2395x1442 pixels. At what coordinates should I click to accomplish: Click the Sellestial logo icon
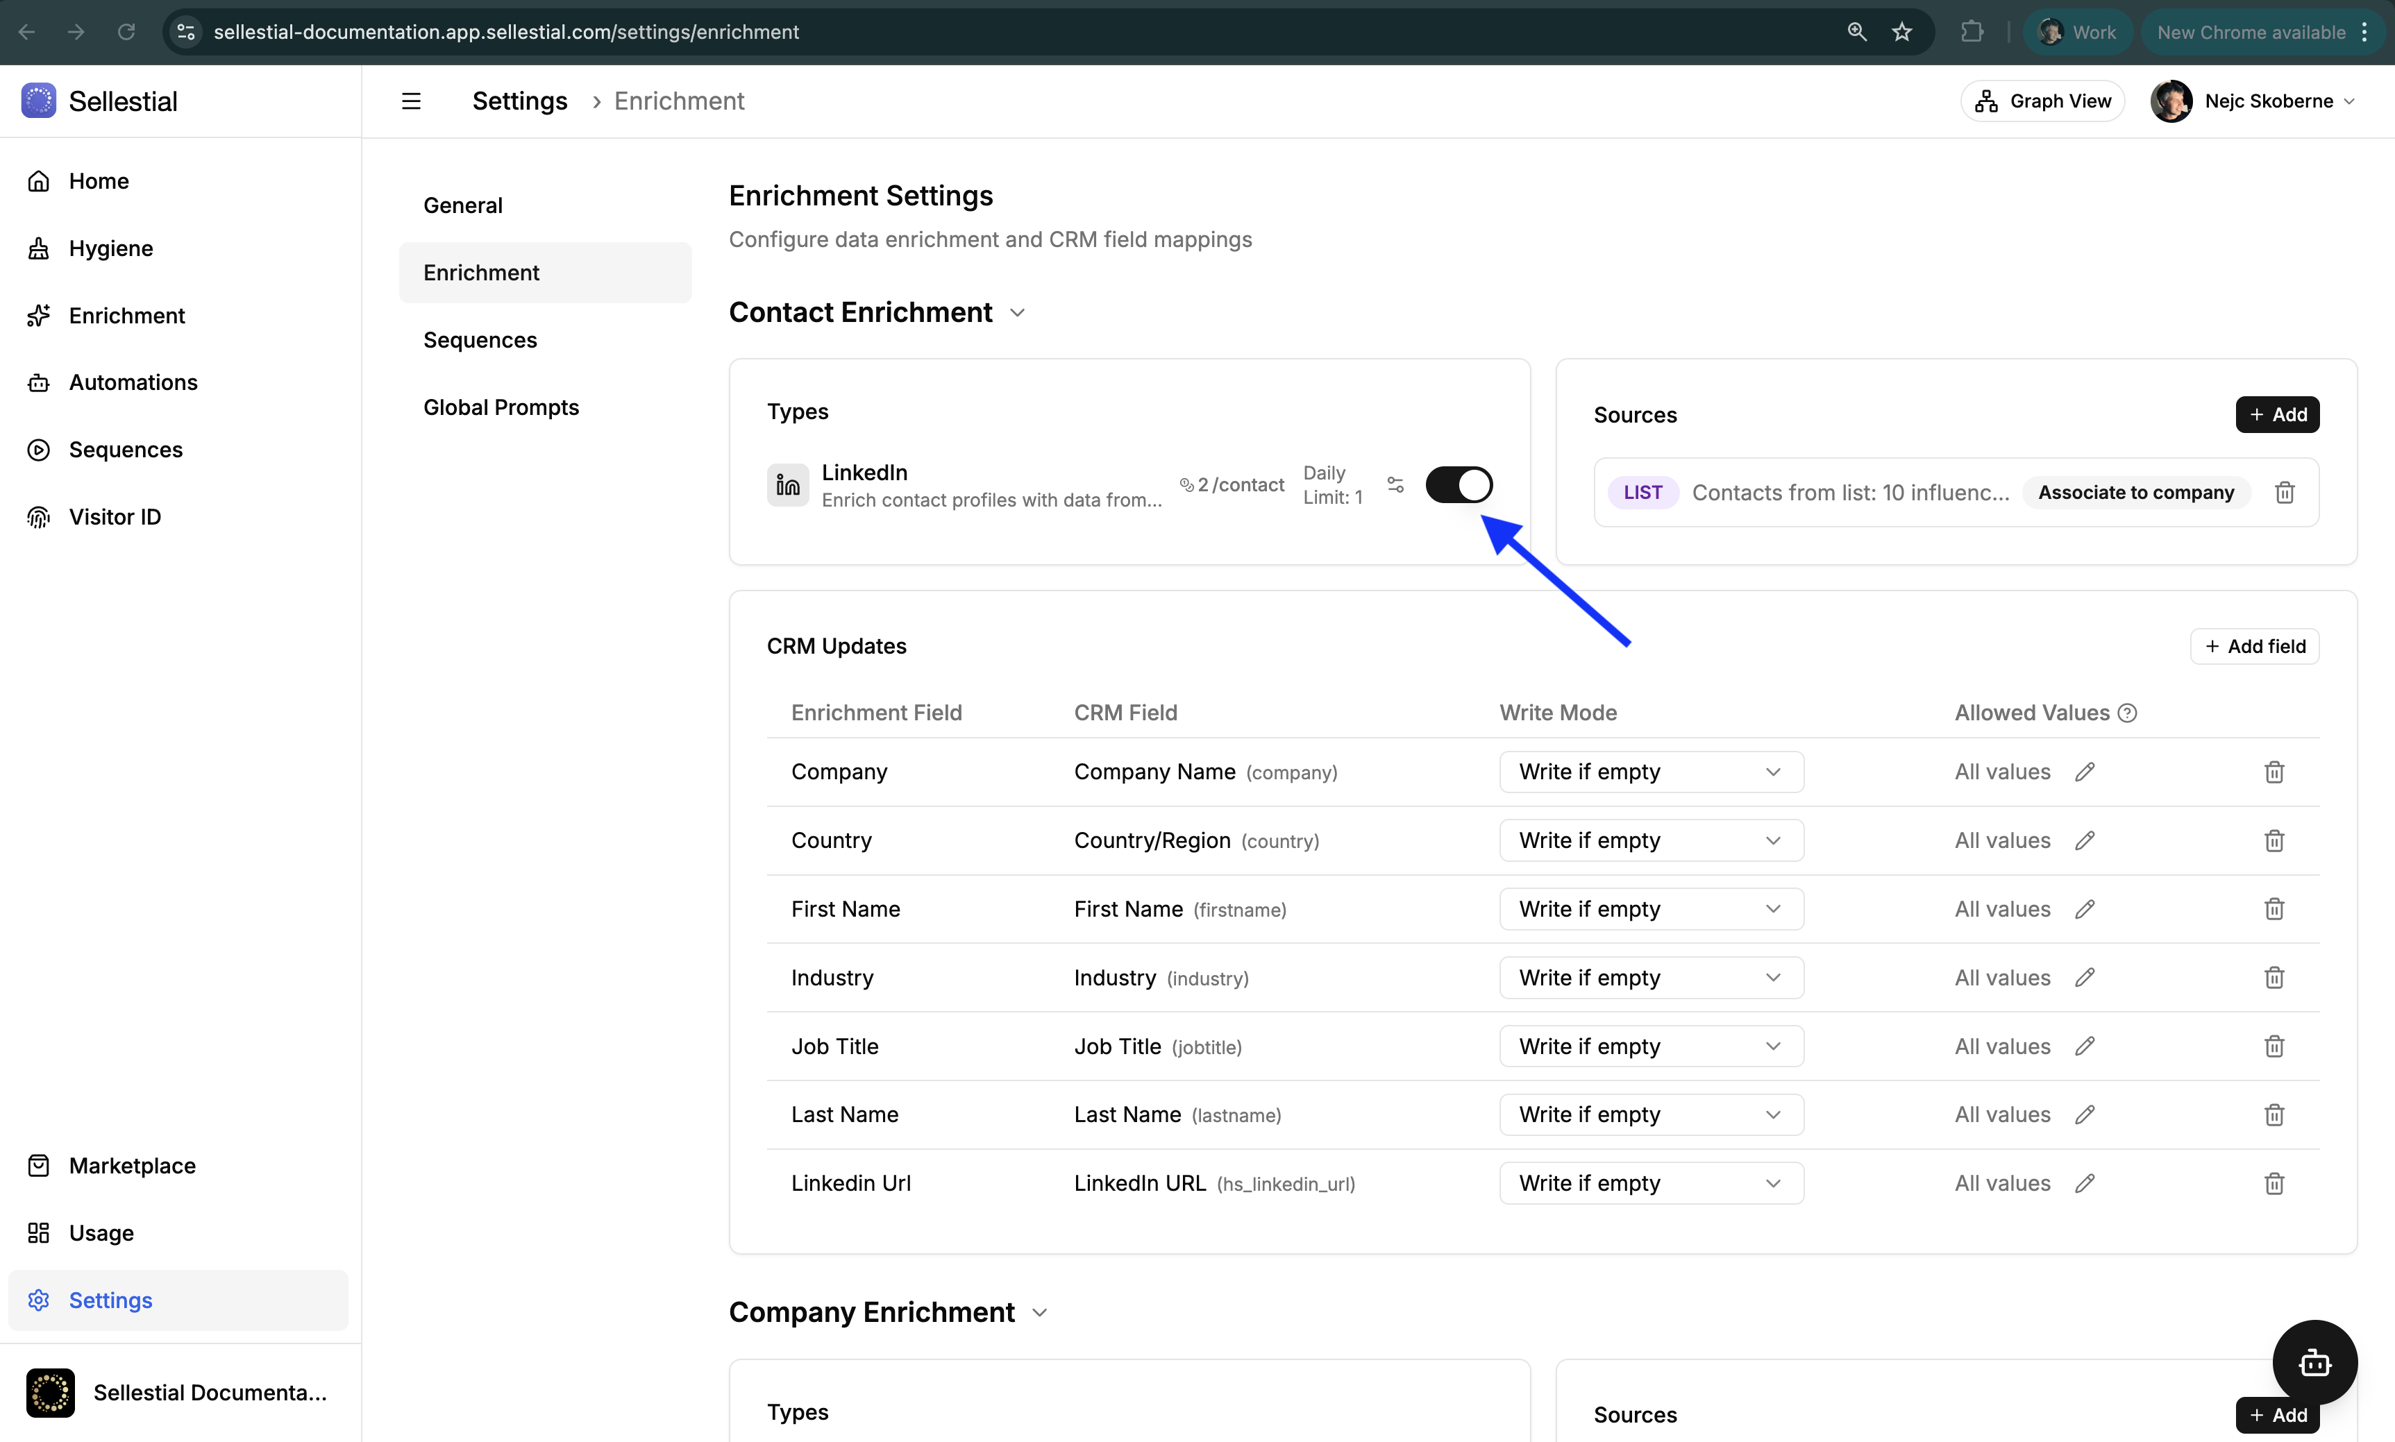[x=38, y=100]
